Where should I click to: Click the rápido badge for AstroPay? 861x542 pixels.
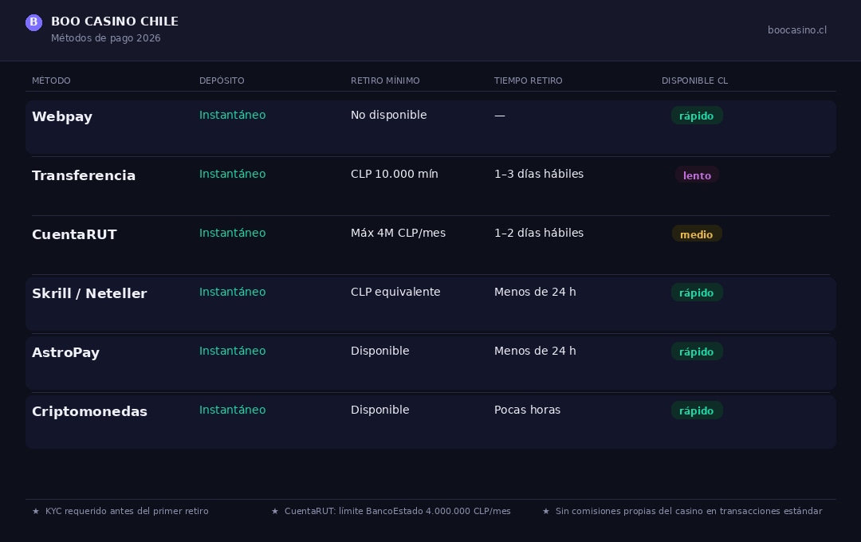697,352
